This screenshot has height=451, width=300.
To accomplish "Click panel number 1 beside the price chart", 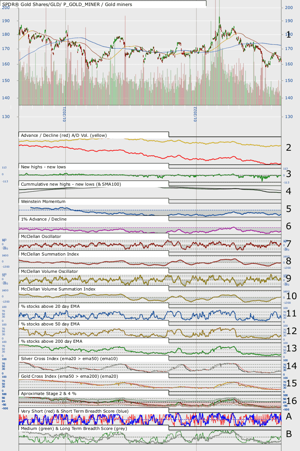I will 288,35.
